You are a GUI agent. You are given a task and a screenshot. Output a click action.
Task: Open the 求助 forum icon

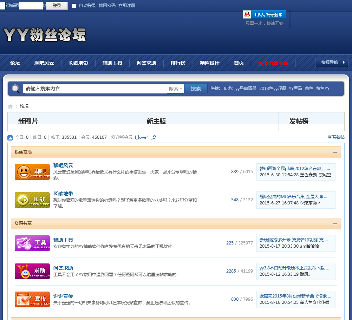tap(32, 271)
